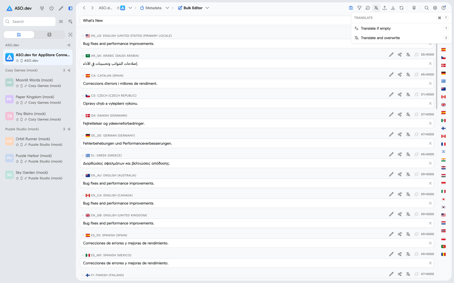
Task: Switch to the apps grid view in sidebar
Action: (x=19, y=35)
